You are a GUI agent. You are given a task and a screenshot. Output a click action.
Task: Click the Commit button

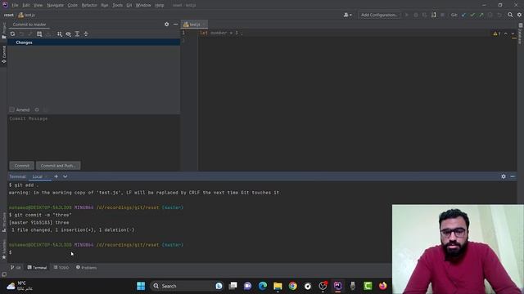tap(22, 166)
